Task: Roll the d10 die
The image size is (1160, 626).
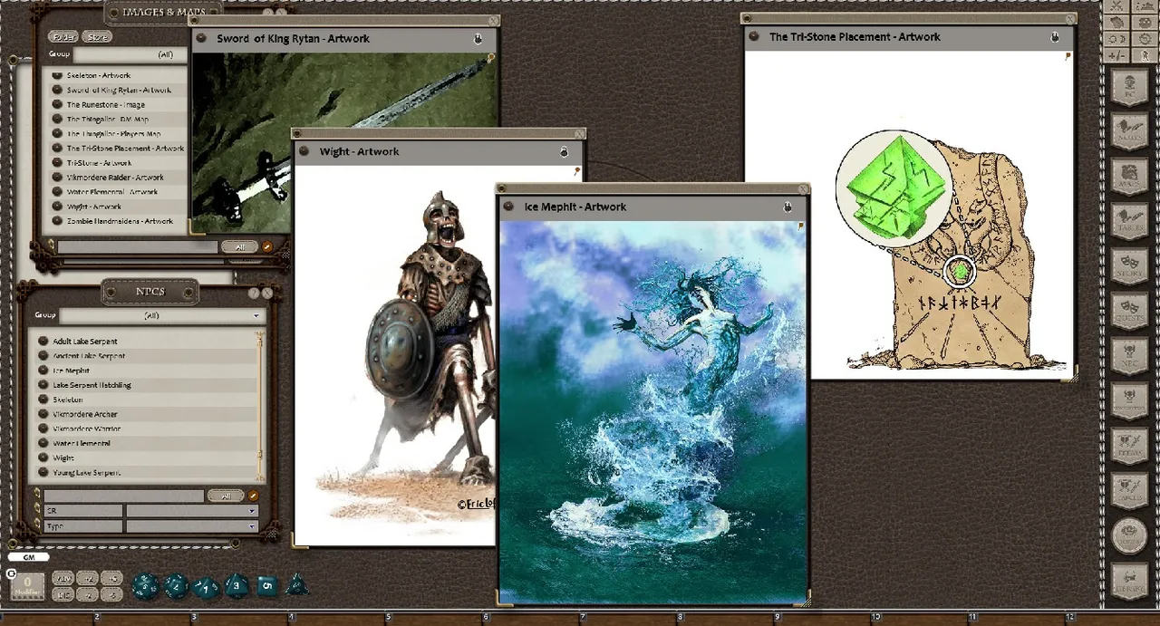Action: (x=207, y=587)
